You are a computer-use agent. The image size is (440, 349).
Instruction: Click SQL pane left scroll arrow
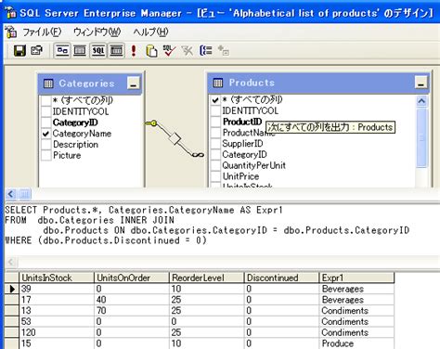pyautogui.click(x=11, y=263)
